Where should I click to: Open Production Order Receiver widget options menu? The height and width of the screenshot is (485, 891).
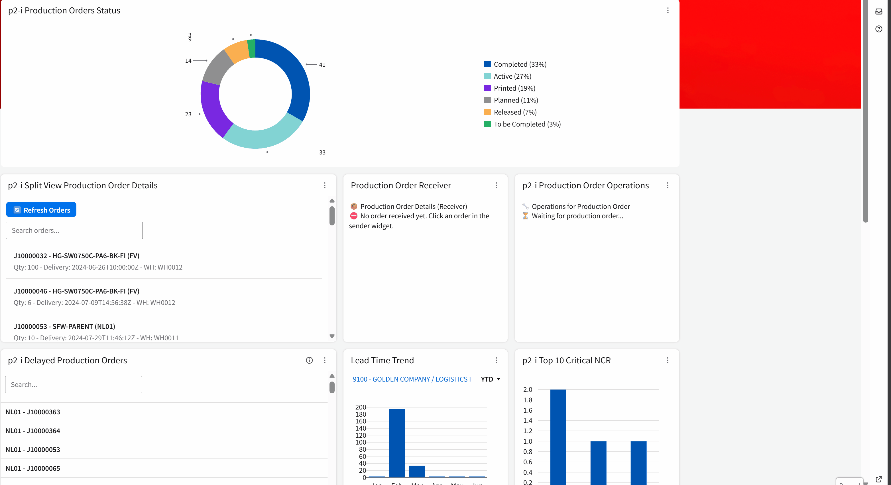coord(496,185)
